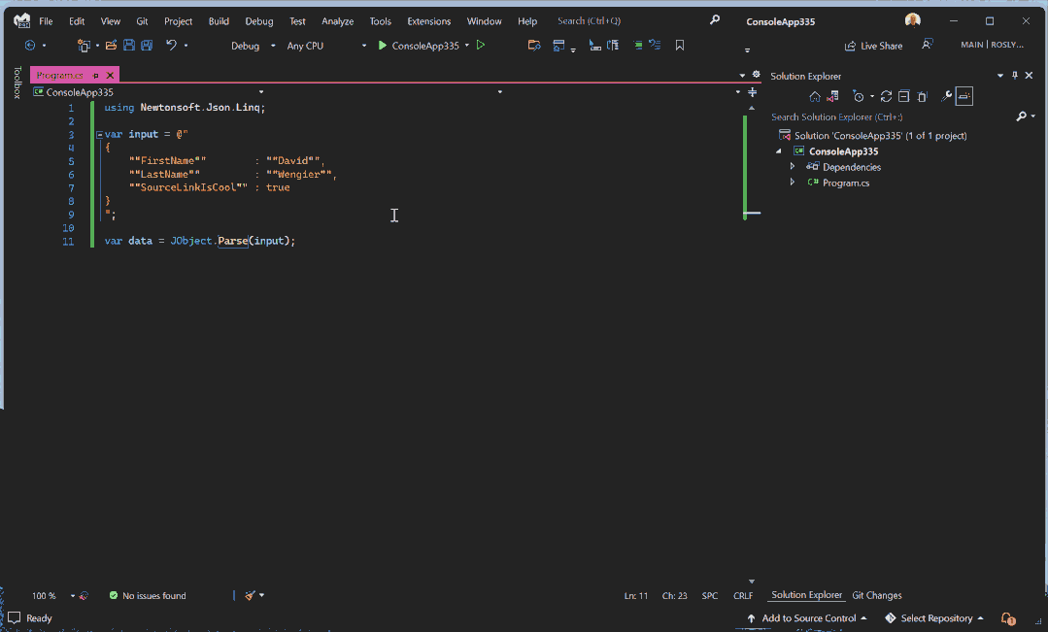Open the Extensions menu

pos(429,21)
